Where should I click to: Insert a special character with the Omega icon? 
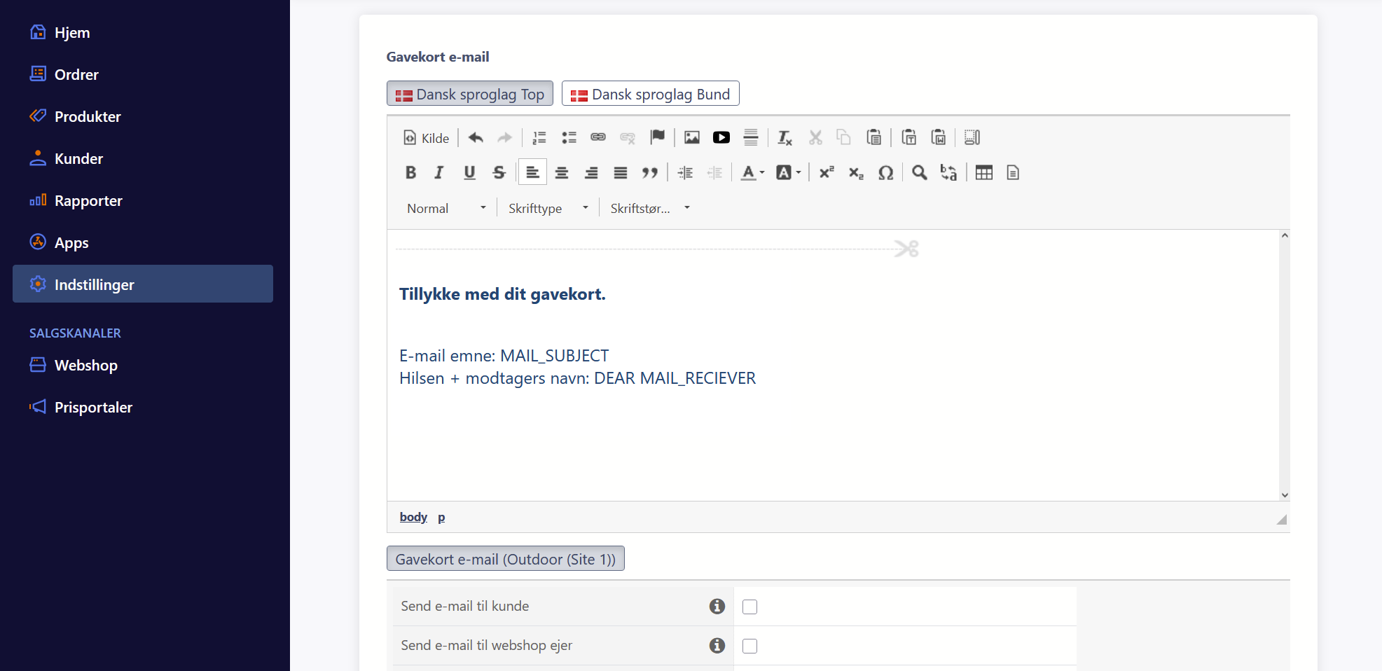[x=885, y=173]
